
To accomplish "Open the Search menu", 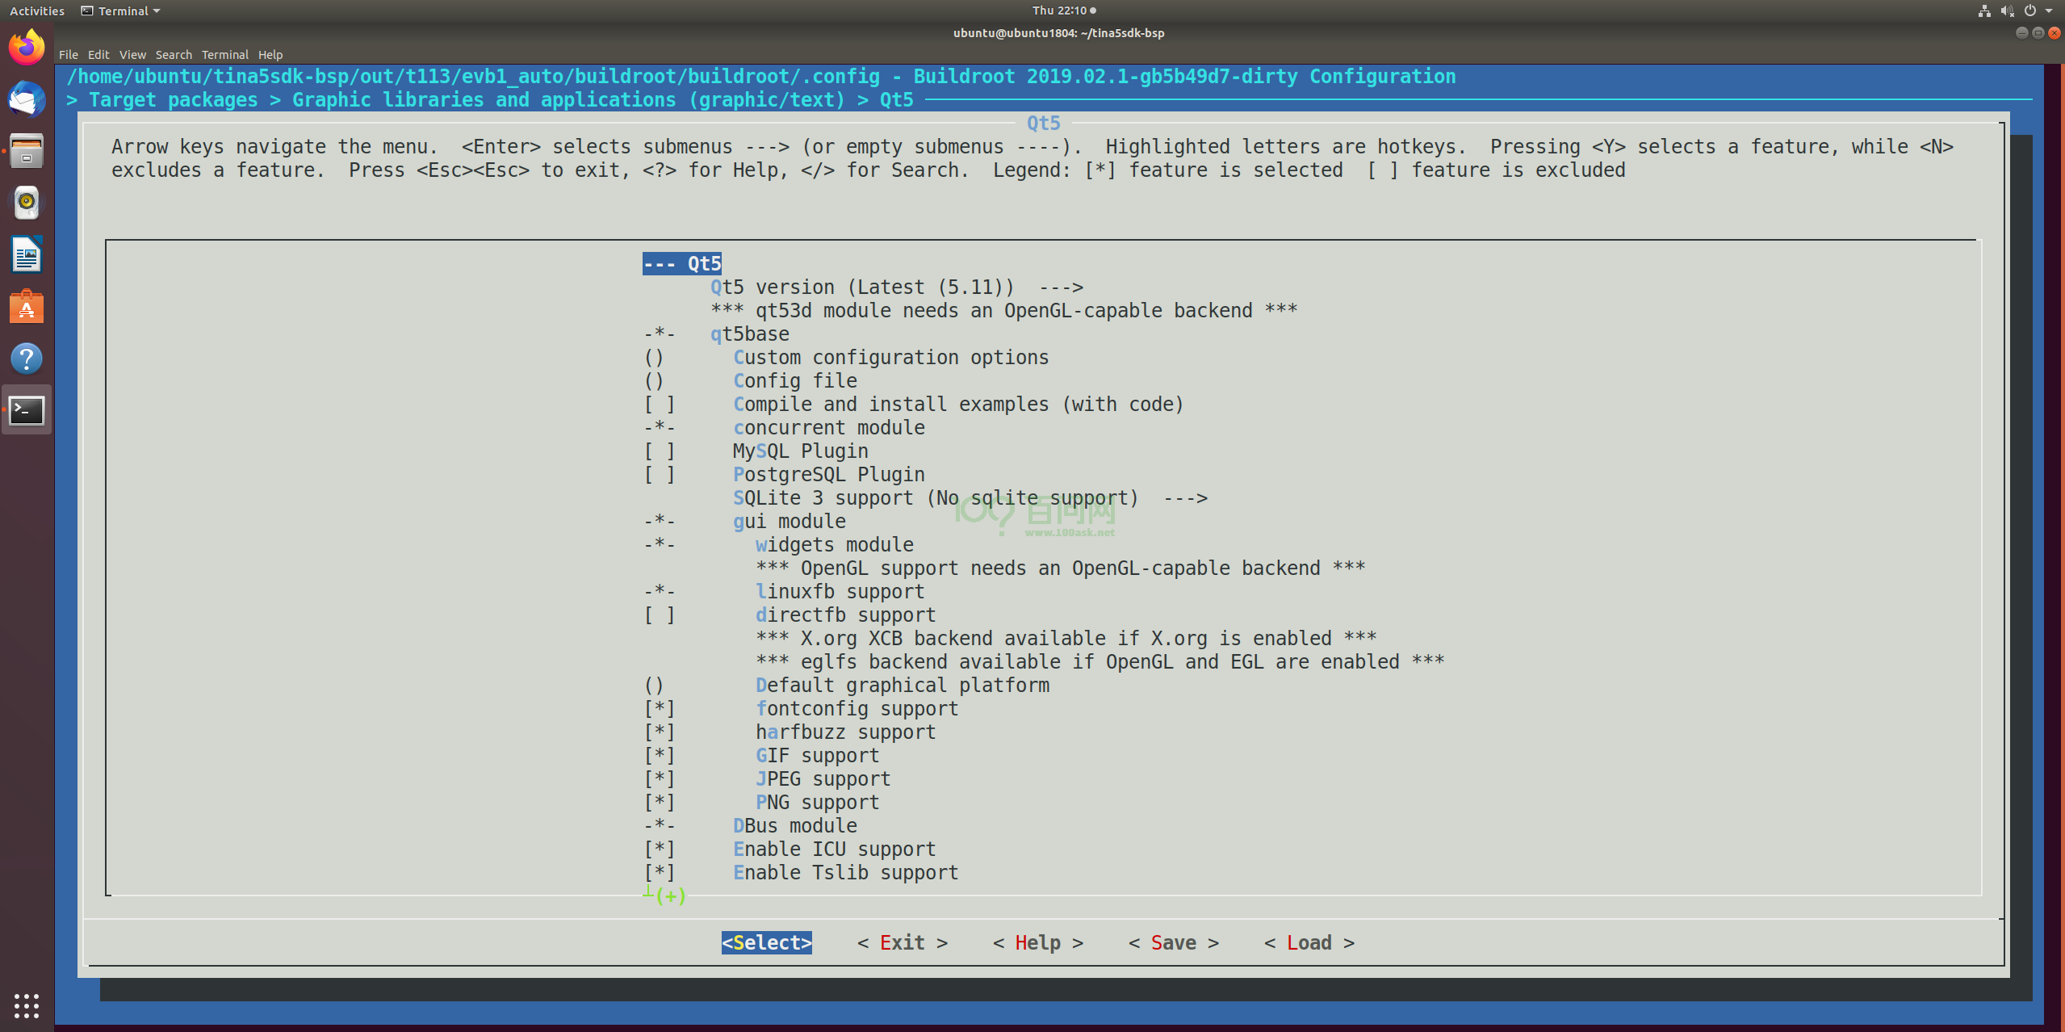I will (174, 55).
